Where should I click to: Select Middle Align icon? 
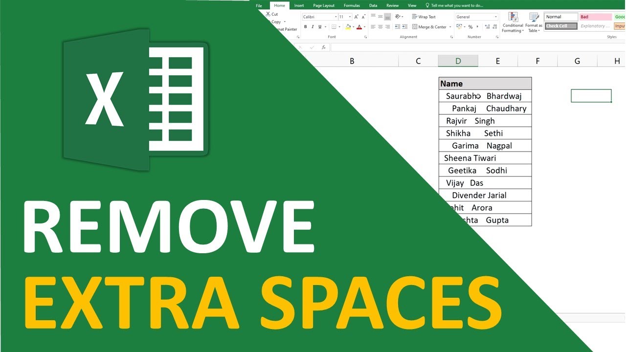(380, 17)
